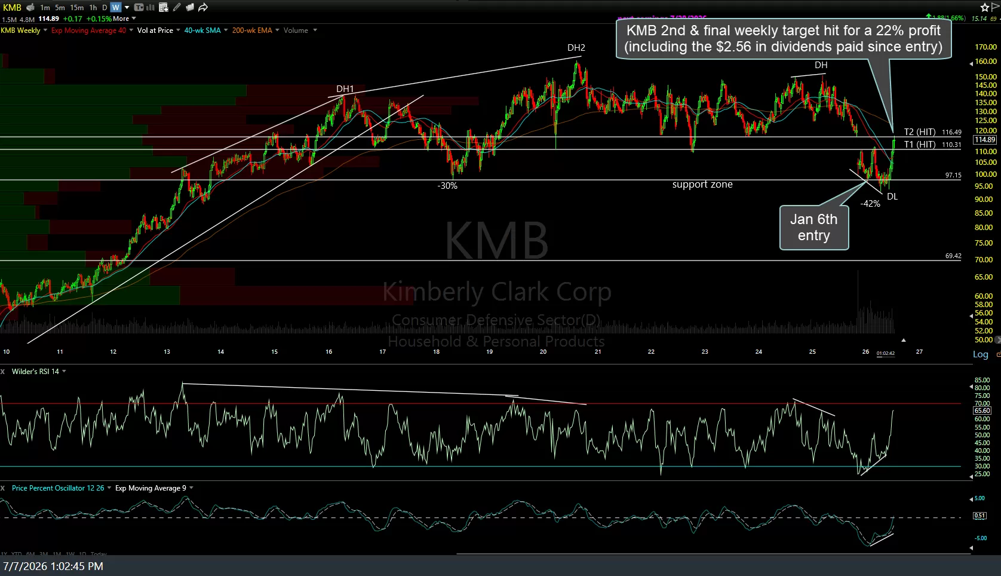
Task: Click the 69.42 price level label
Action: pyautogui.click(x=953, y=256)
